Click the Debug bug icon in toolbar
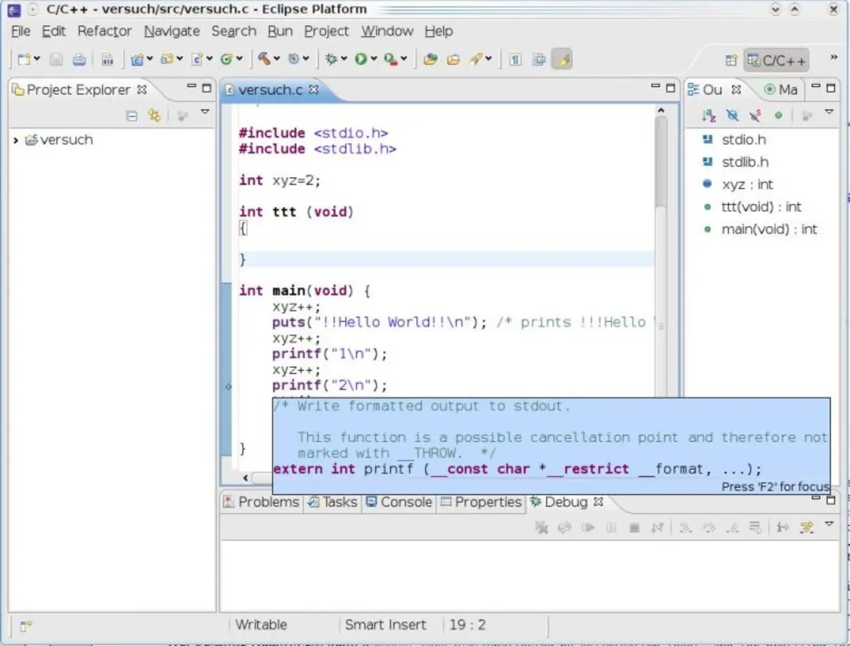The width and height of the screenshot is (850, 646). point(331,59)
